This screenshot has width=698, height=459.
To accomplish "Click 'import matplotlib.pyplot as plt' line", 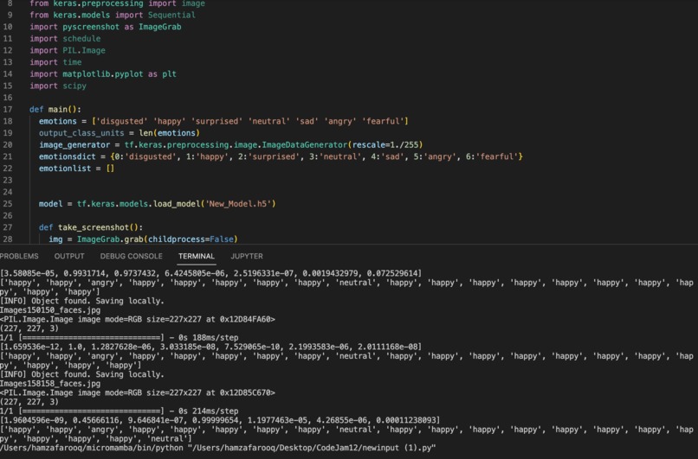I will pos(103,73).
